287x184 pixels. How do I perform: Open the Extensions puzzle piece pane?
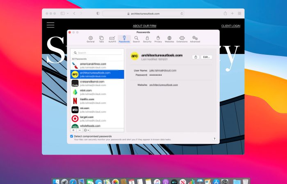[x=182, y=39]
